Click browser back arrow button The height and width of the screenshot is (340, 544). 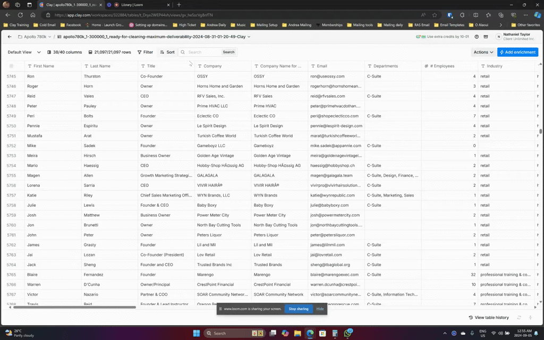coord(7,15)
